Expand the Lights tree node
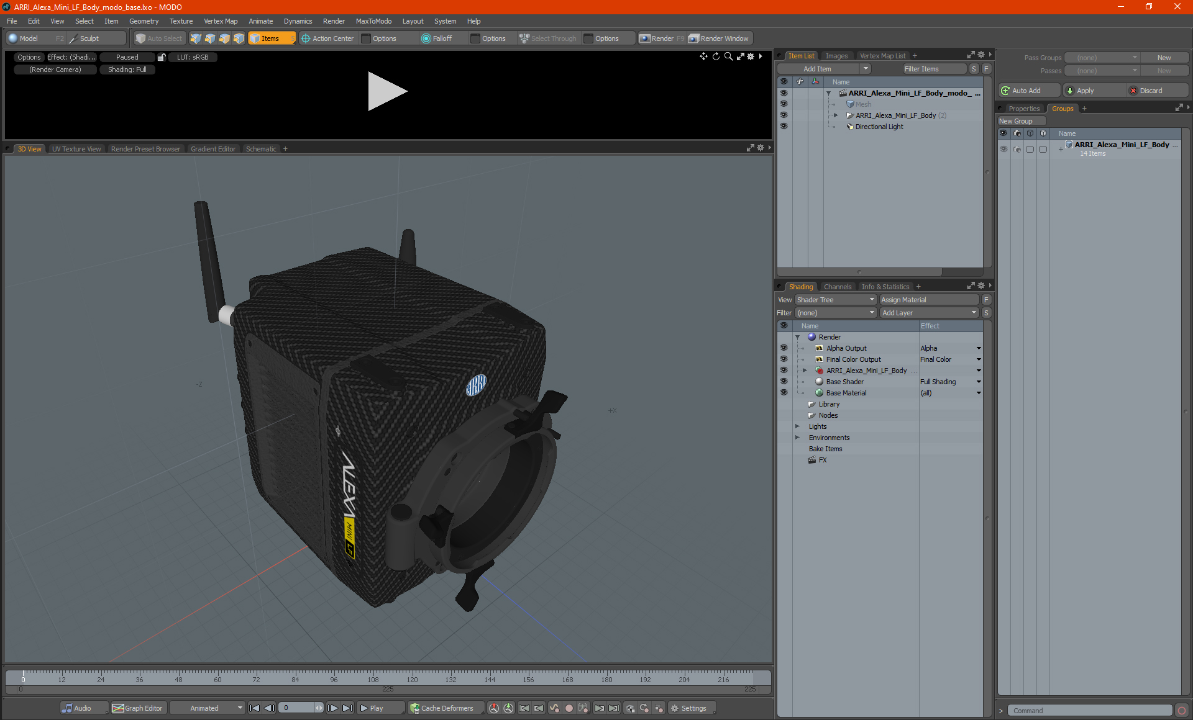 [x=797, y=426]
